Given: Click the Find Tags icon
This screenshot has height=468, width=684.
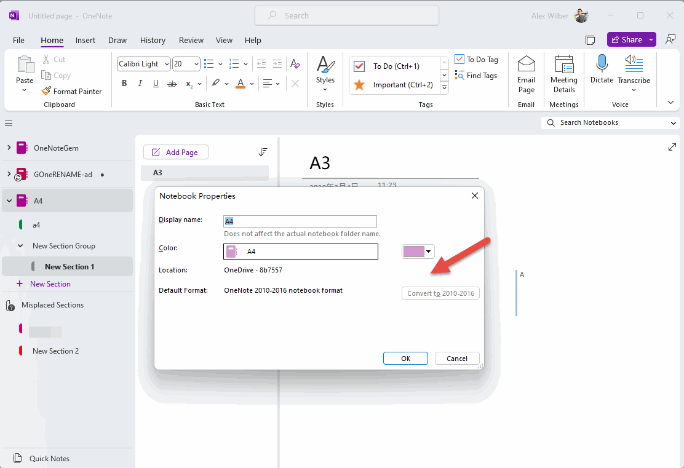Looking at the screenshot, I should (x=459, y=76).
